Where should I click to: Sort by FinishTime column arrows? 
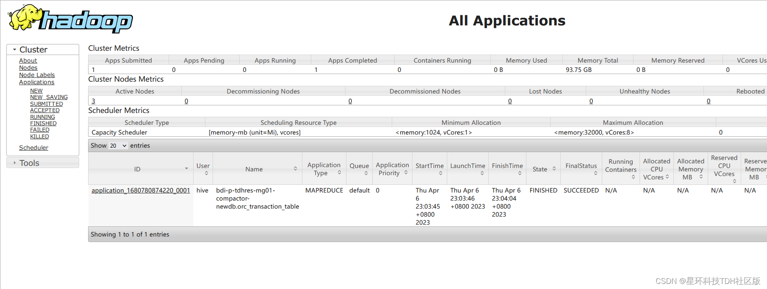coord(520,173)
